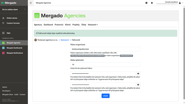The height and width of the screenshot is (104, 185).
Task: Expand Go to online store chevron
Action: pyautogui.click(x=25, y=9)
